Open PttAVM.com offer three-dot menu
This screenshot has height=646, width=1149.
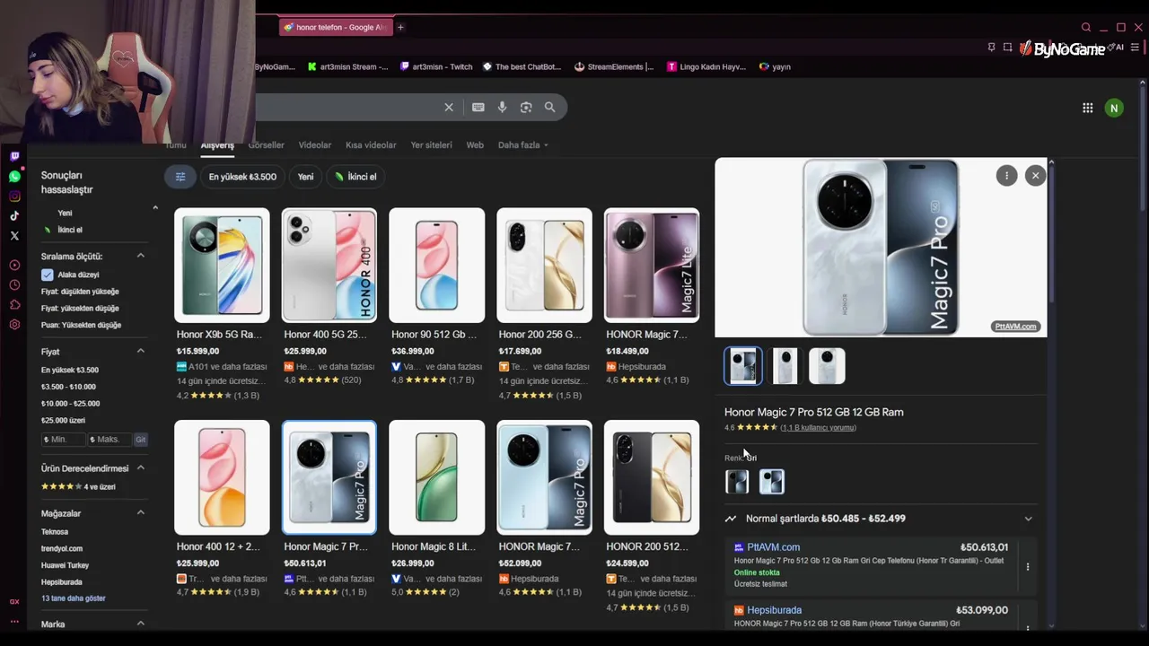tap(1028, 566)
